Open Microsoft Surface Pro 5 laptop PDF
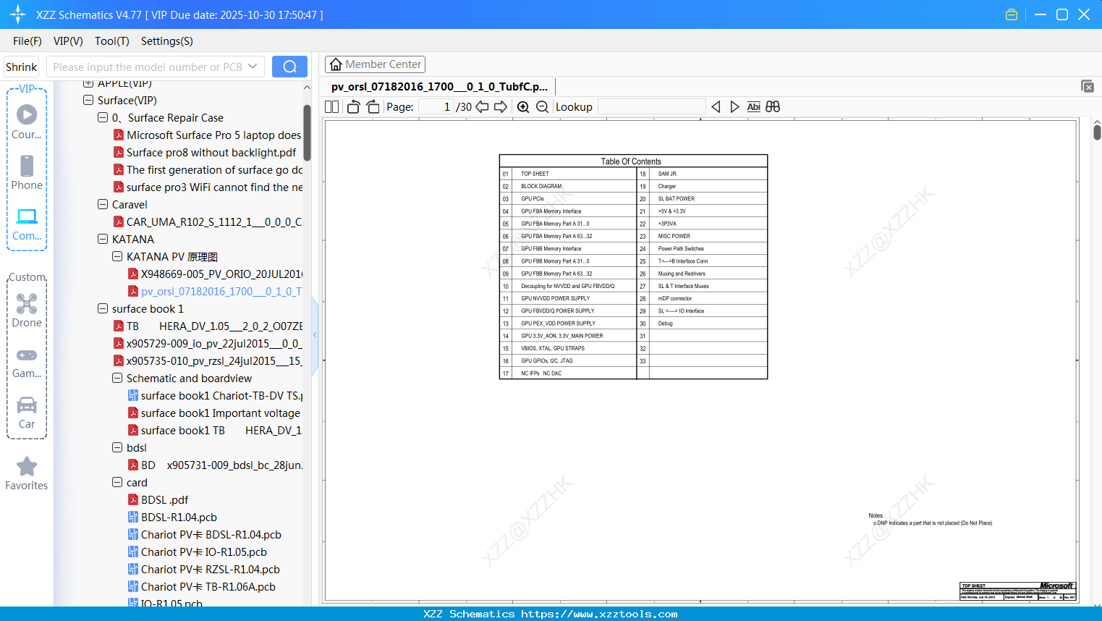The height and width of the screenshot is (621, 1102). tap(207, 135)
